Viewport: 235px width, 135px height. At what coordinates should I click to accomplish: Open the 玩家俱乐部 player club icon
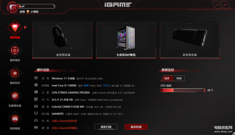point(15,96)
